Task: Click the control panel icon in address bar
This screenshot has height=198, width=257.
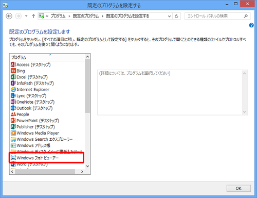Action: tap(41, 16)
